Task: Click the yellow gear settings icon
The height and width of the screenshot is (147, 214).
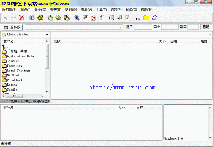Action: (40, 18)
